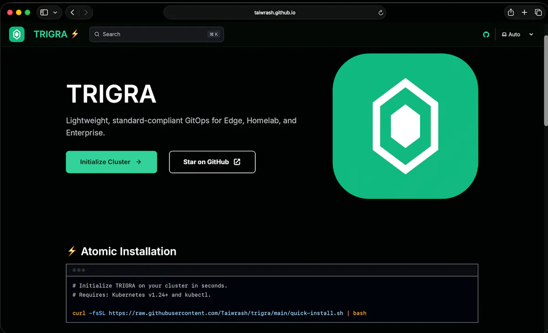Viewport: 548px width, 333px height.
Task: Expand the sidebar options dropdown arrow
Action: click(x=55, y=12)
